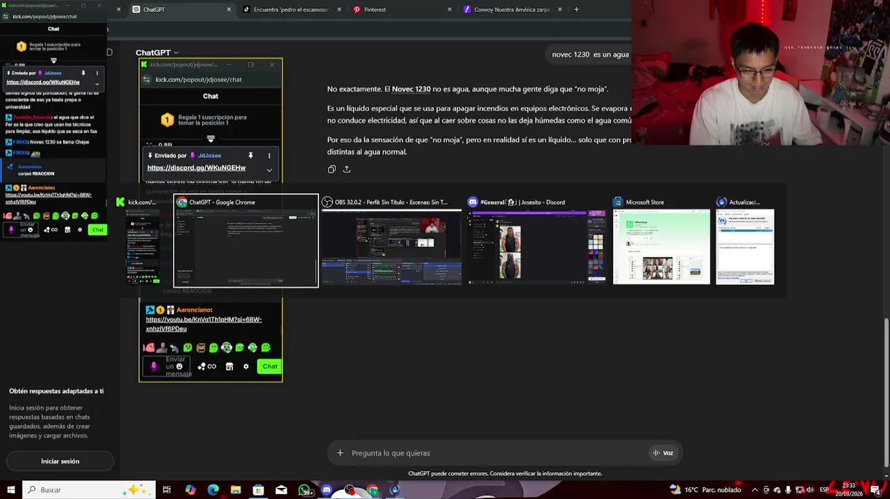Open emoji picker inside large Kick message box
Image resolution: width=890 pixels, height=499 pixels.
[x=179, y=367]
